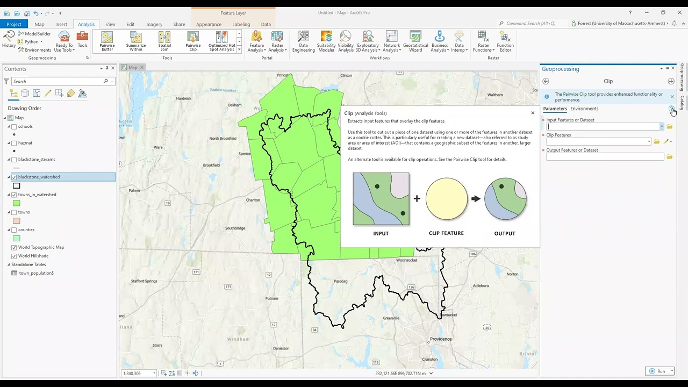The image size is (688, 387).
Task: Browse for Clip Features folder
Action: pos(657,142)
